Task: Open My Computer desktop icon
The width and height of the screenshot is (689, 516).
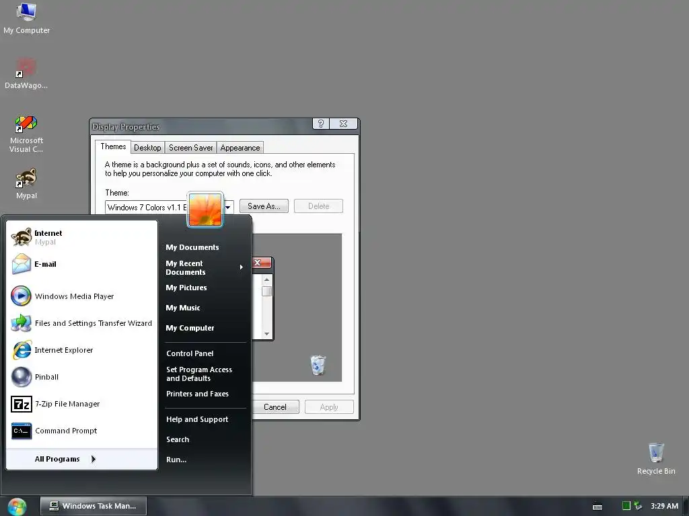Action: click(26, 18)
